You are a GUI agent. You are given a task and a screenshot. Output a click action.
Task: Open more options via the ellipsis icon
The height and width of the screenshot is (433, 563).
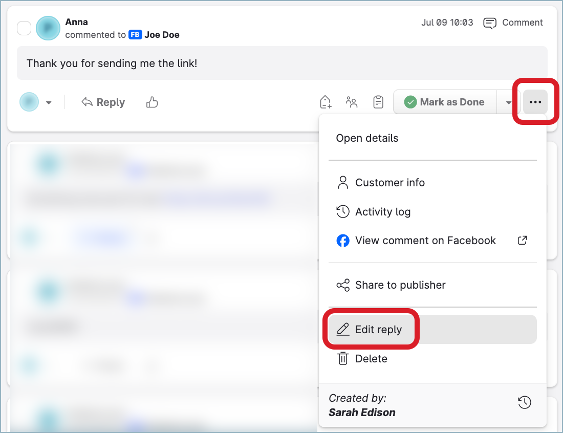(535, 102)
